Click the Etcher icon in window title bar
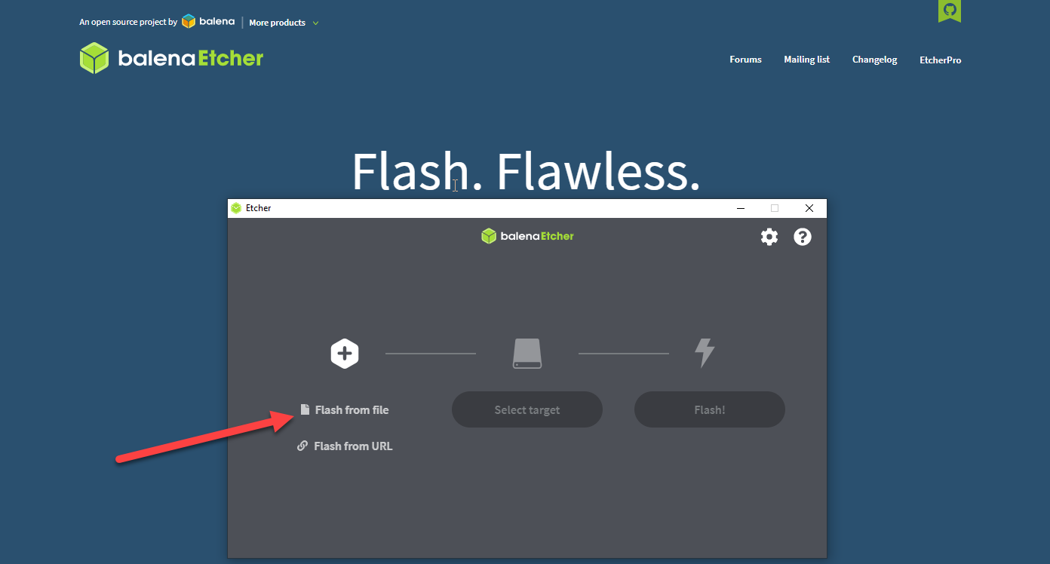This screenshot has height=564, width=1050. [x=236, y=208]
